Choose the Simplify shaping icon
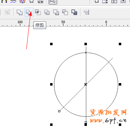 47,12
